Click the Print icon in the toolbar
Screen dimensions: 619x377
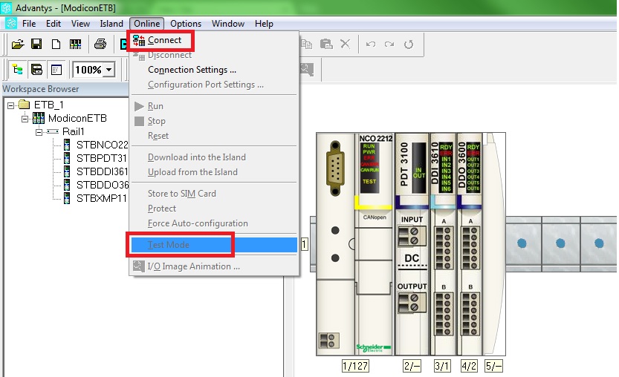click(100, 44)
